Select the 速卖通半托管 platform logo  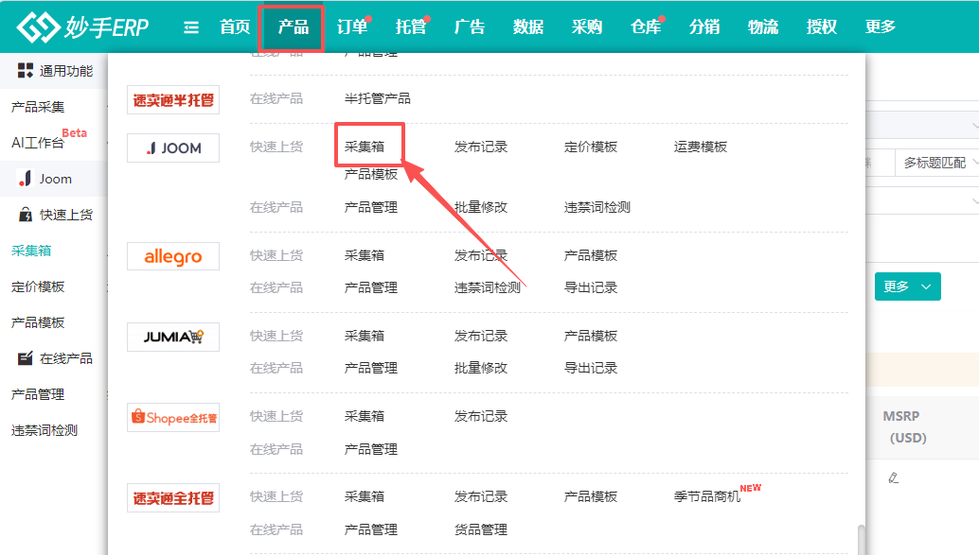click(x=173, y=100)
